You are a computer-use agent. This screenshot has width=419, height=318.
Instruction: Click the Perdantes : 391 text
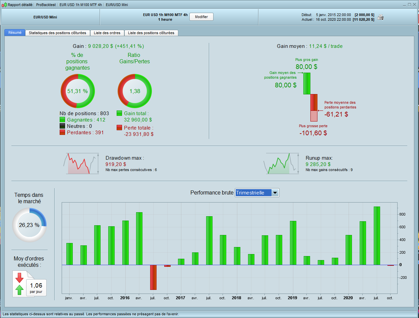click(x=85, y=133)
